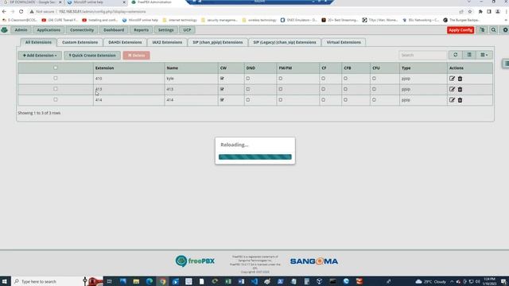Reload the page in the browser
Screen dimensions: 509x286
(21, 12)
